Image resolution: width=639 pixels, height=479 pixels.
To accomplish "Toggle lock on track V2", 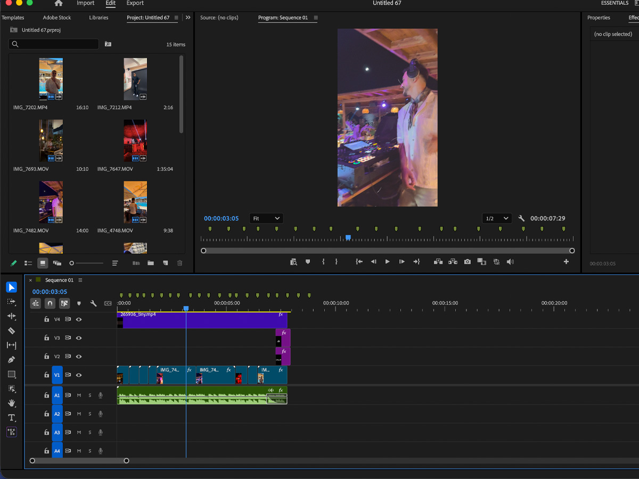I will 46,357.
